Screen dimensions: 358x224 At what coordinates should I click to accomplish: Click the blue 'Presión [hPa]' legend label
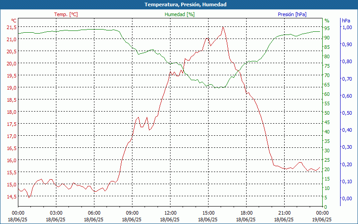tap(292, 14)
